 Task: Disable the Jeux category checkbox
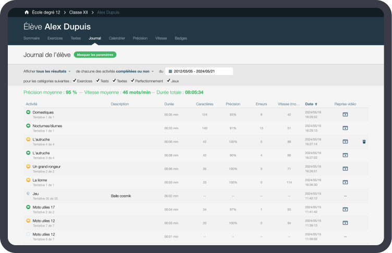coord(168,81)
